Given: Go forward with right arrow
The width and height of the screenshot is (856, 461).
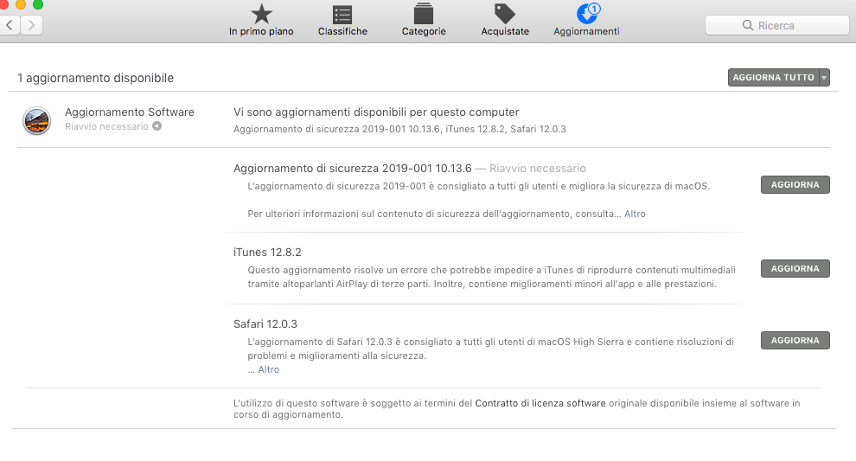Looking at the screenshot, I should click(x=32, y=25).
